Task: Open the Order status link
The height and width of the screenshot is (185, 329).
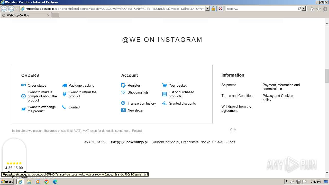Action: click(x=37, y=85)
